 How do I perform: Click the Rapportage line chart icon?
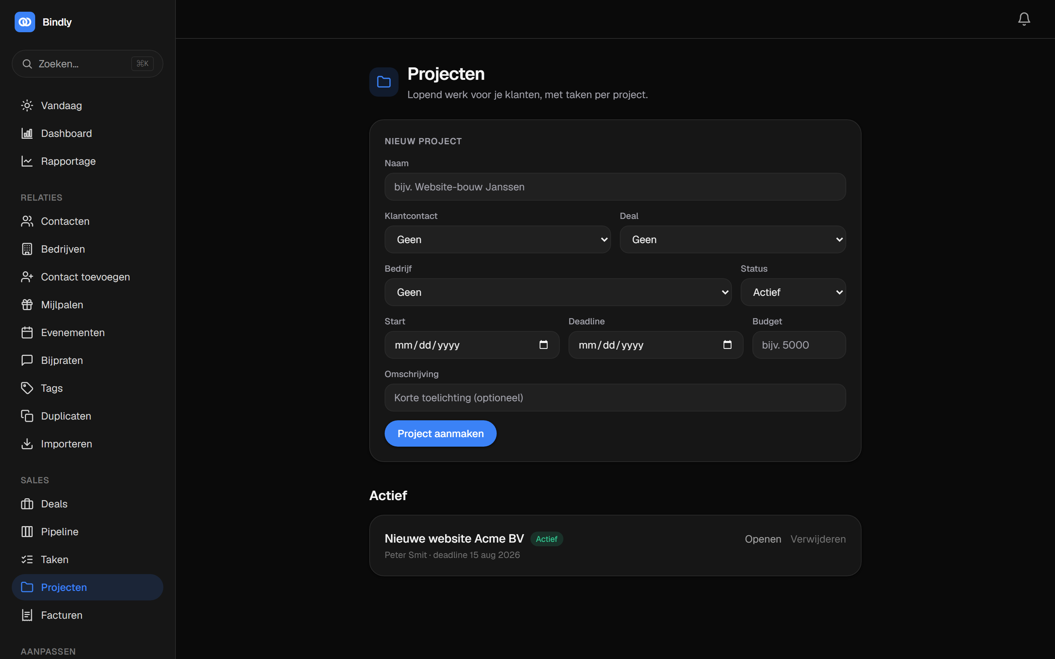click(x=27, y=161)
